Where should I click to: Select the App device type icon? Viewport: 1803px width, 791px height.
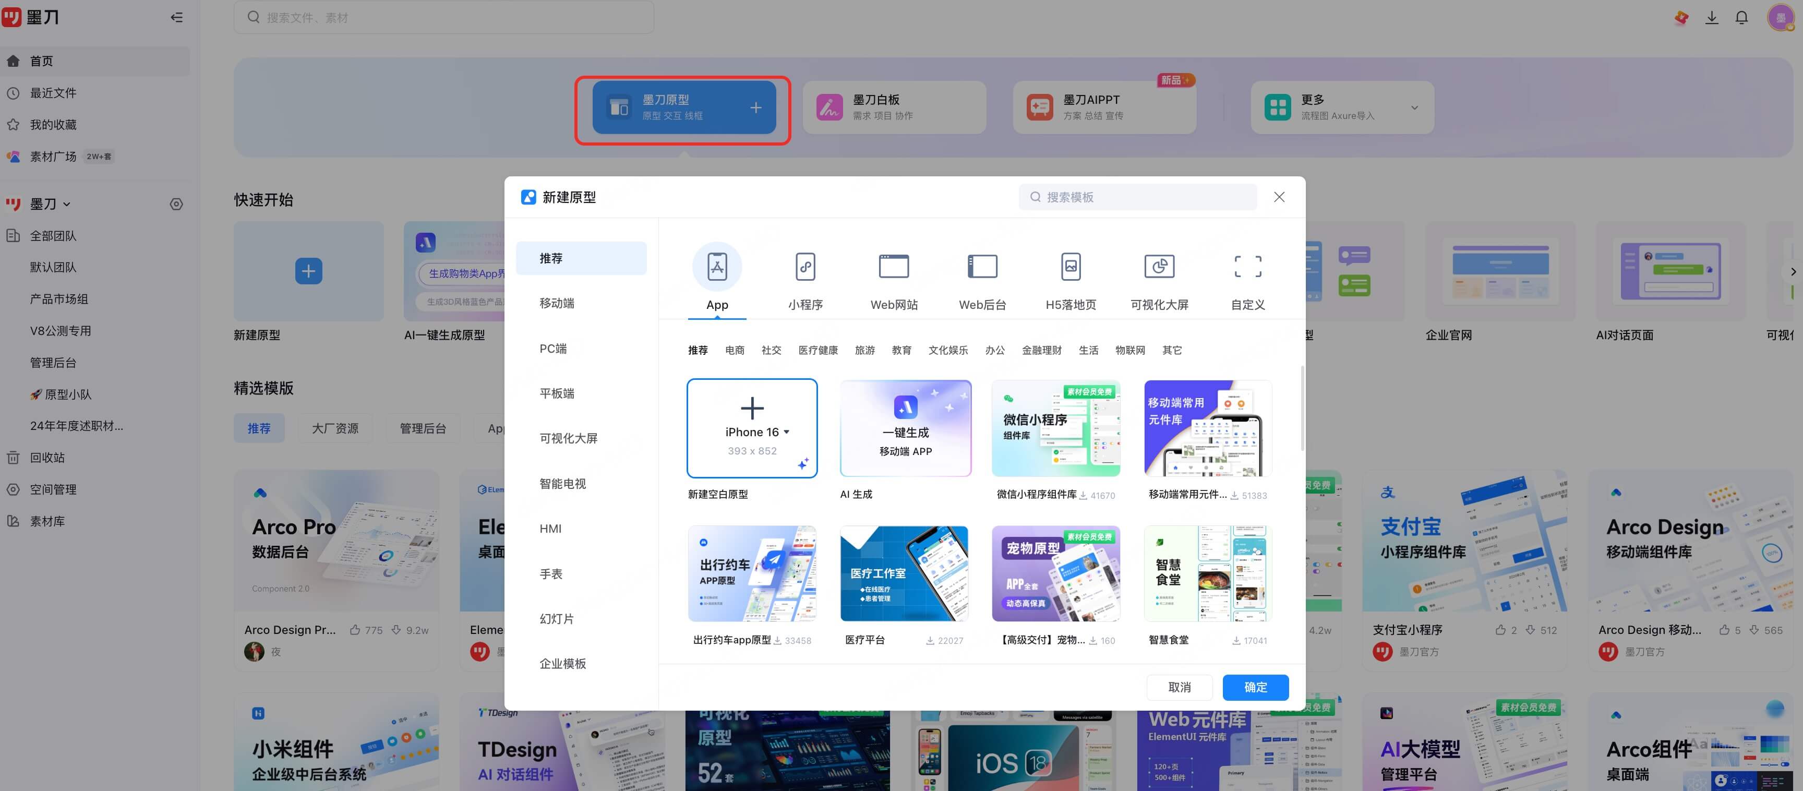pyautogui.click(x=717, y=267)
